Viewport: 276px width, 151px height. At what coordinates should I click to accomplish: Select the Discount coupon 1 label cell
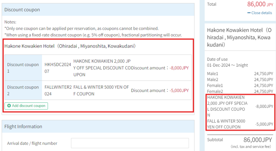pyautogui.click(x=23, y=68)
